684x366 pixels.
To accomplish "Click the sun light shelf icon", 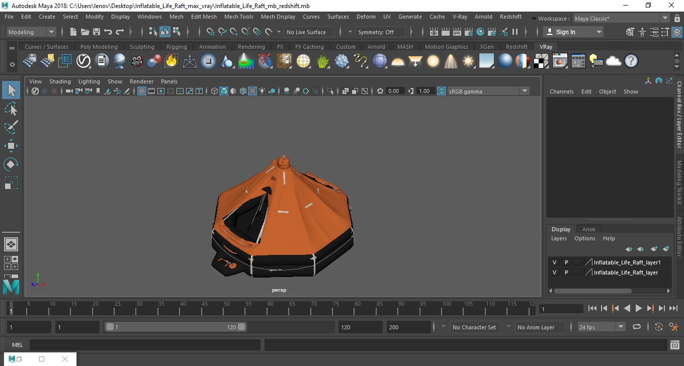I will (469, 61).
